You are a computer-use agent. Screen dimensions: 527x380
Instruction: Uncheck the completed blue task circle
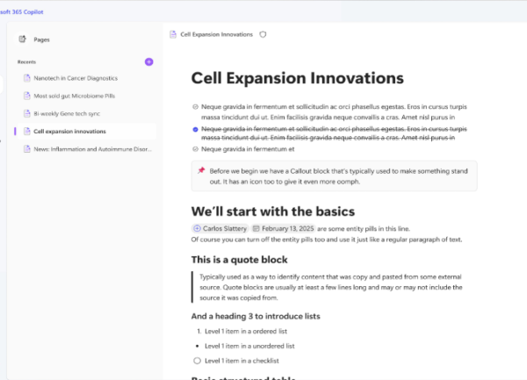tap(195, 129)
